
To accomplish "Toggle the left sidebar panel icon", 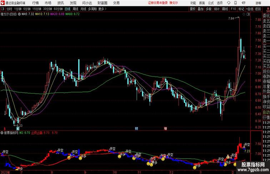I will click(x=2, y=9).
